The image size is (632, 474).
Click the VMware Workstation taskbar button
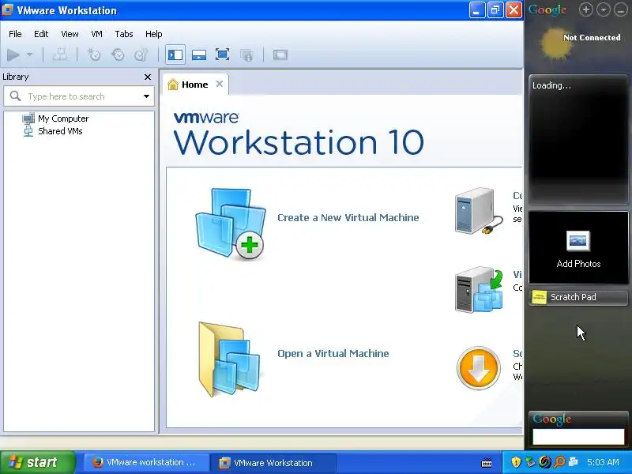[x=274, y=462]
